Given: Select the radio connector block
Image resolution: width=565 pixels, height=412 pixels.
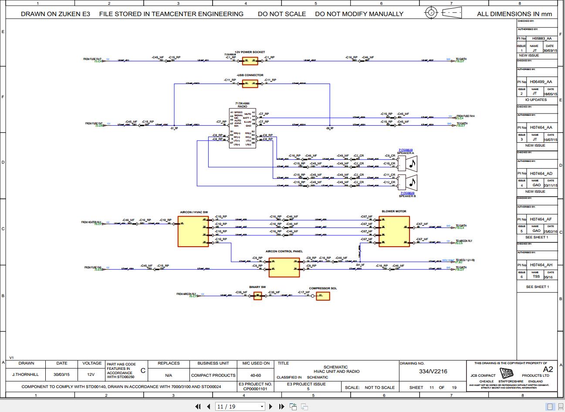Looking at the screenshot, I should (242, 128).
